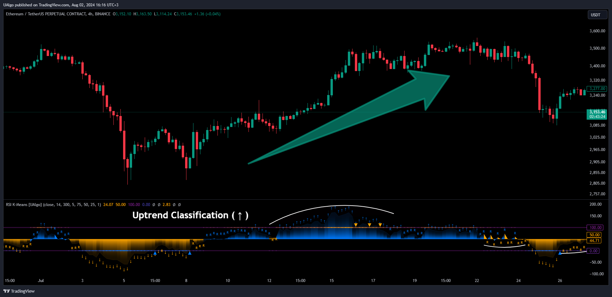Open the TradingView logo link
This screenshot has width=612, height=297.
(19, 291)
